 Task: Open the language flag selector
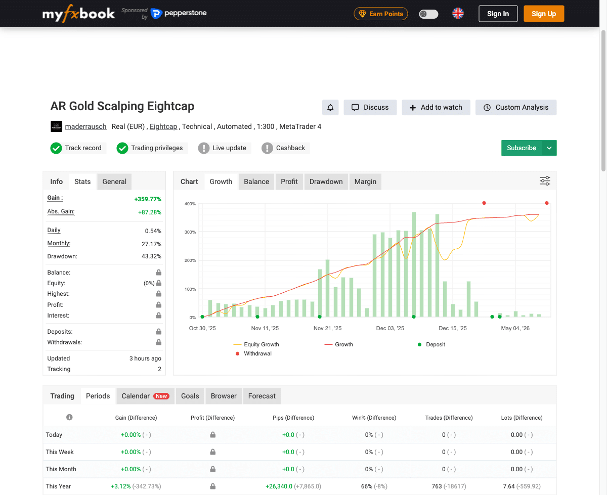point(458,14)
